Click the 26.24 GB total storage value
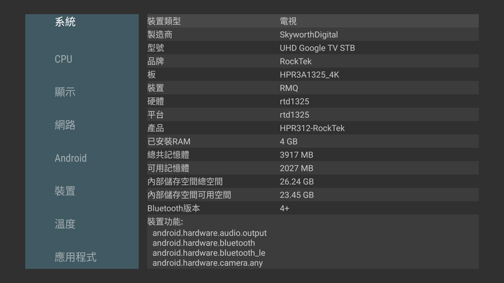 (x=297, y=182)
